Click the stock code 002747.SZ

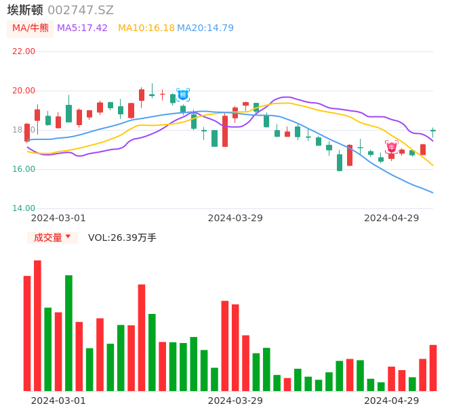tap(81, 10)
